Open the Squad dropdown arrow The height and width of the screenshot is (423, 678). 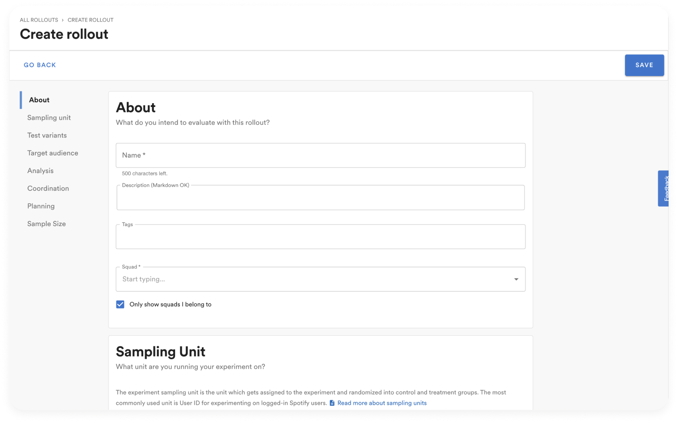click(x=516, y=279)
